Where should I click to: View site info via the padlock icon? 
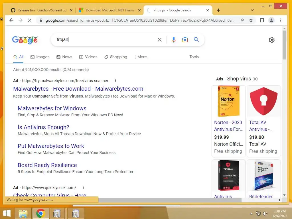click(41, 20)
